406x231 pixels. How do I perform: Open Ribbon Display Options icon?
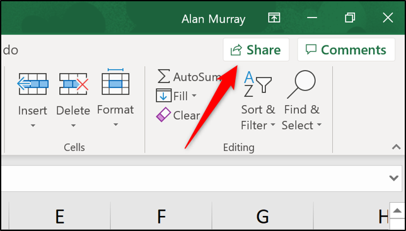(274, 18)
